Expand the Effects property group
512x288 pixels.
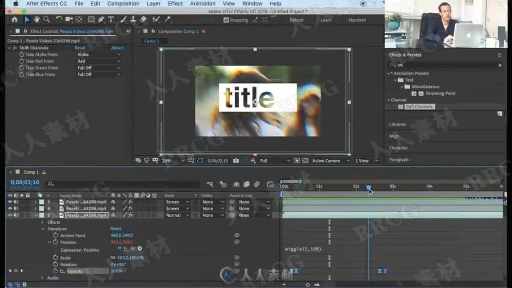tap(42, 222)
